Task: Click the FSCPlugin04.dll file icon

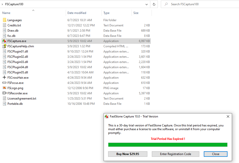Action: pos(4,67)
